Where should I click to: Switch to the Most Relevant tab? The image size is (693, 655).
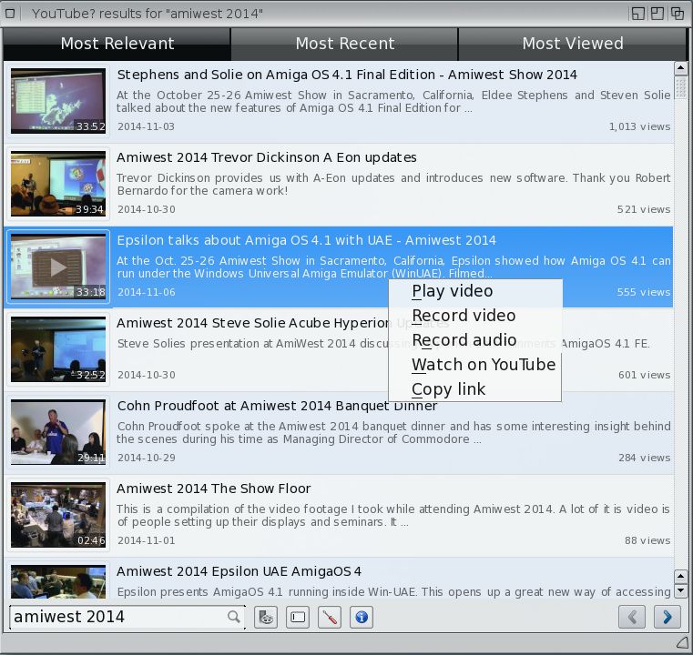click(x=117, y=44)
